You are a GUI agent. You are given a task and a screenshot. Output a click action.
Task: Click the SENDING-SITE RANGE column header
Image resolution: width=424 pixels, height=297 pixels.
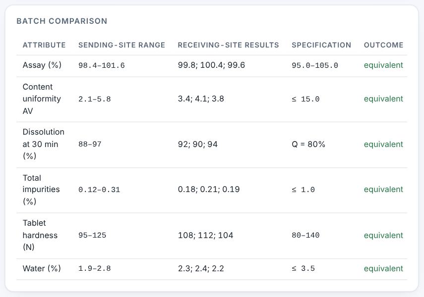[x=121, y=45]
